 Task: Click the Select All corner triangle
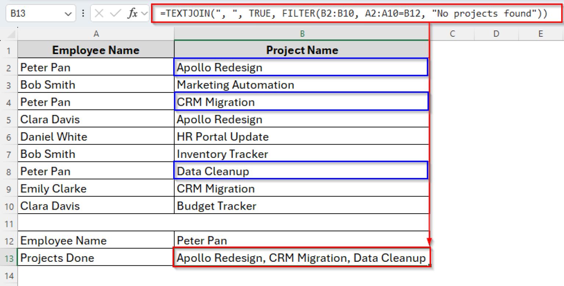point(12,35)
